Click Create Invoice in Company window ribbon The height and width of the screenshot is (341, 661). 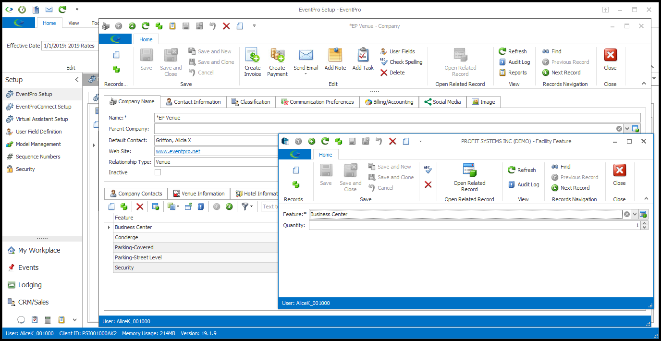[x=252, y=62]
